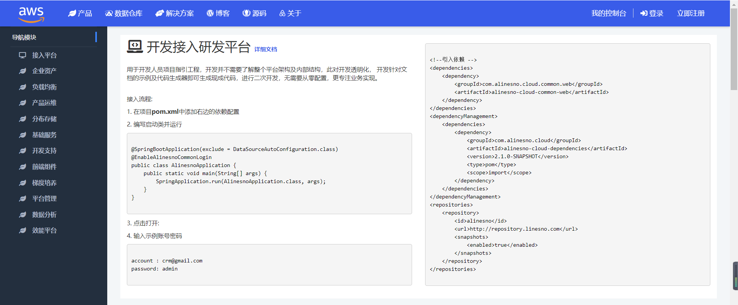This screenshot has height=305, width=738.
Task: Click step text 编写启动类并运行
Action: click(x=155, y=125)
